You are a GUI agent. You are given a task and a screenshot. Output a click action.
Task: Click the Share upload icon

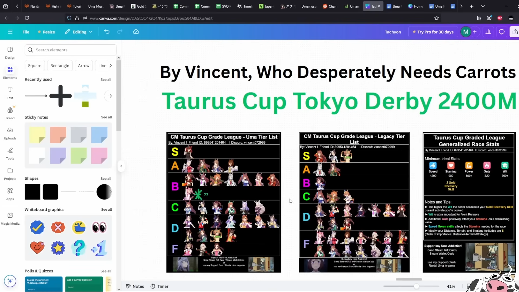tap(515, 32)
